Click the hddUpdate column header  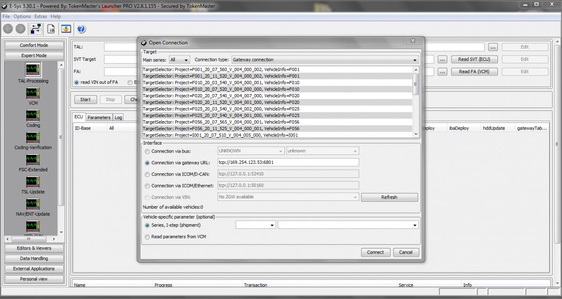pos(497,128)
